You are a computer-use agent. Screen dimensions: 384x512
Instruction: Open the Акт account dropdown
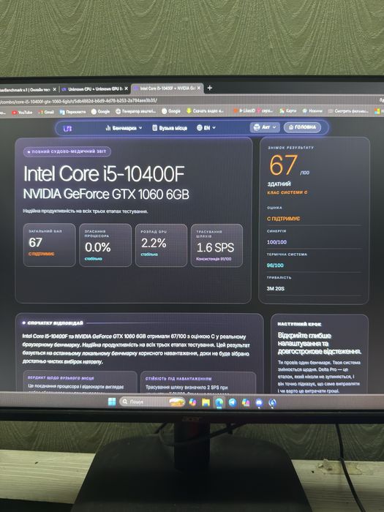pyautogui.click(x=265, y=127)
